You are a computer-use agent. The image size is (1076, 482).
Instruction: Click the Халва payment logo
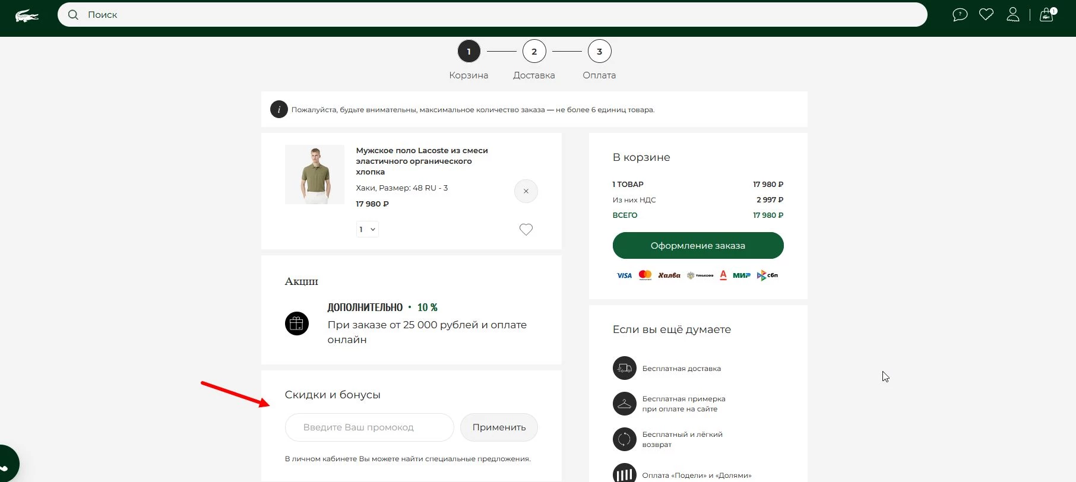click(x=669, y=275)
